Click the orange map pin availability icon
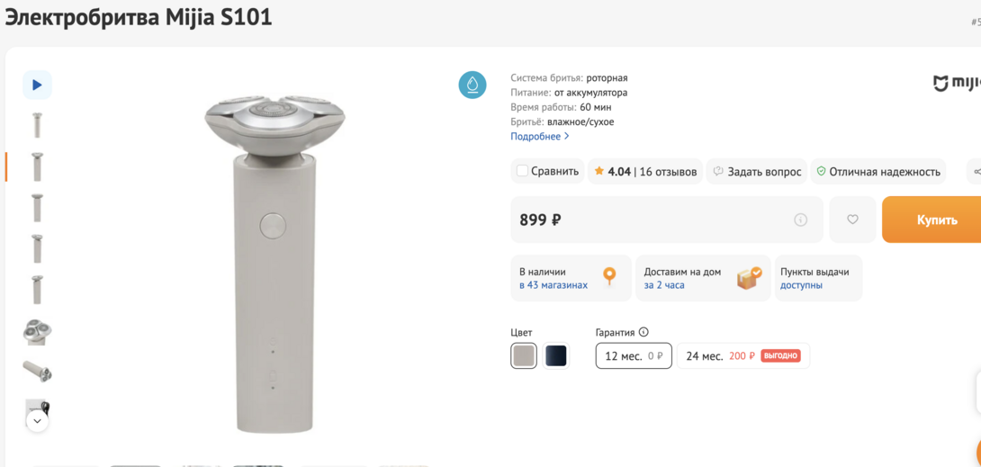 609,277
